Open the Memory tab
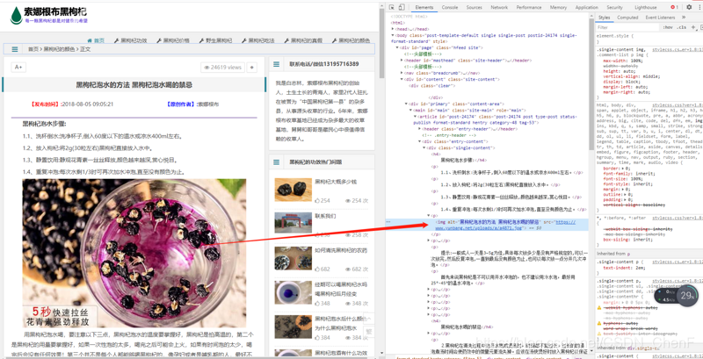The height and width of the screenshot is (359, 703). coord(558,7)
